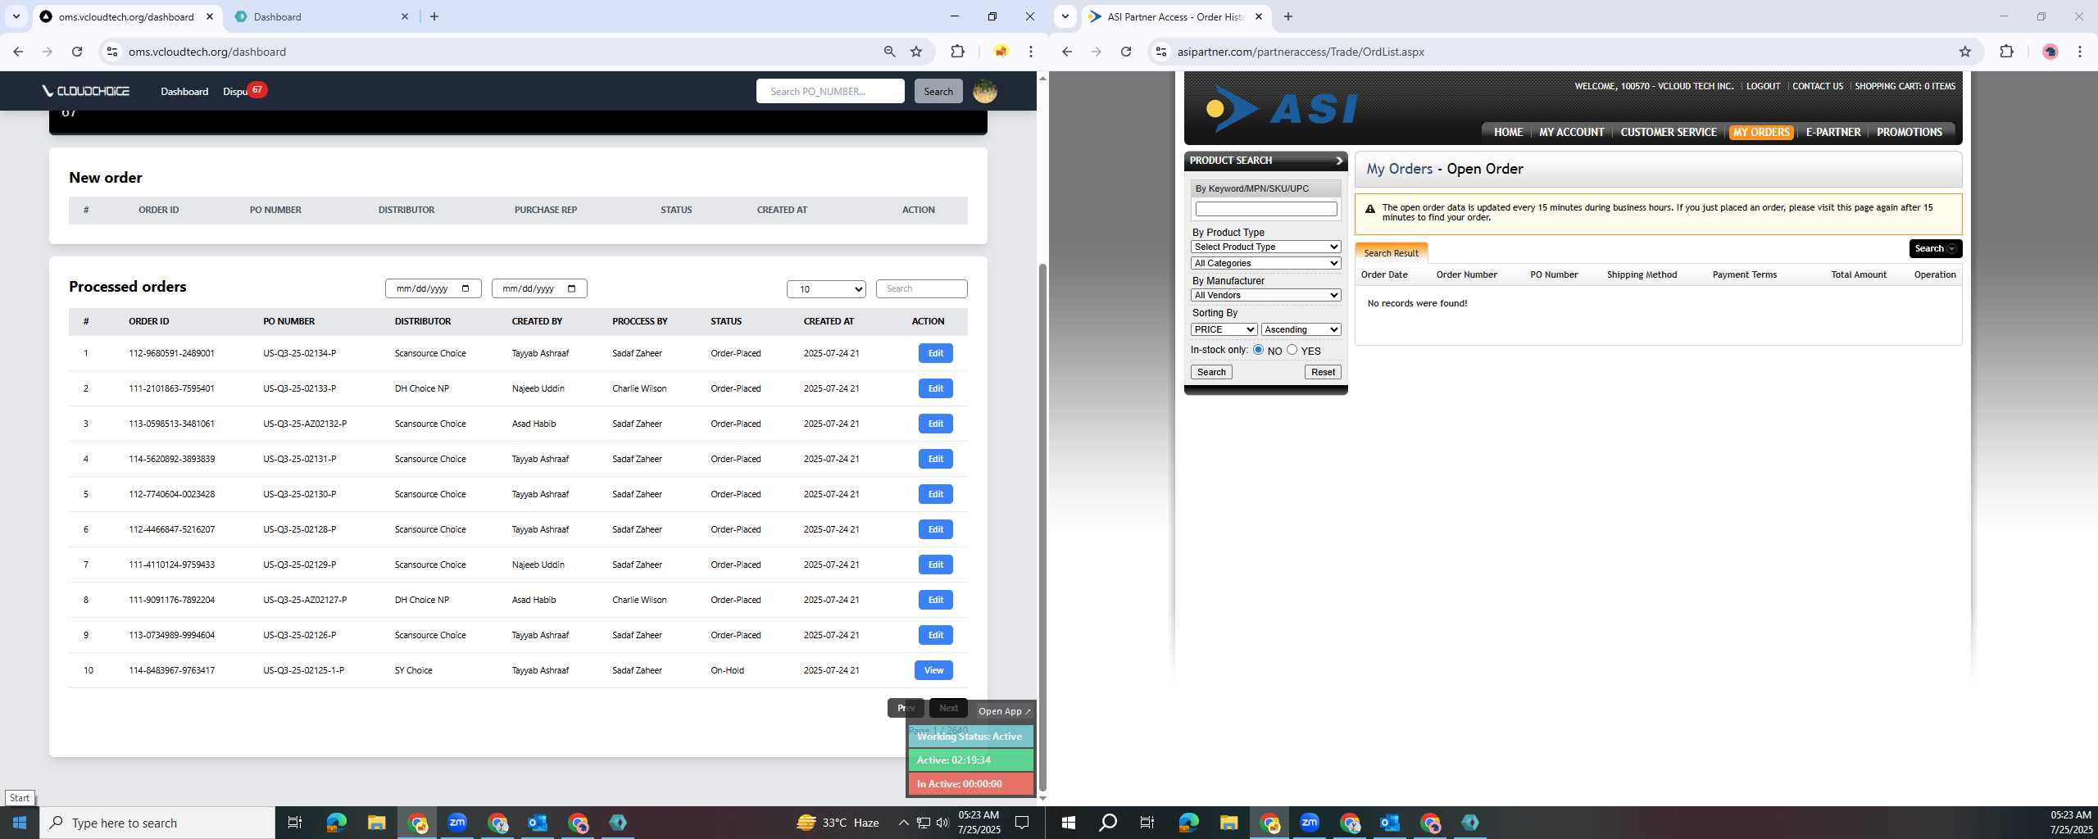Open Select Product Type dropdown
Image resolution: width=2098 pixels, height=839 pixels.
click(1265, 247)
